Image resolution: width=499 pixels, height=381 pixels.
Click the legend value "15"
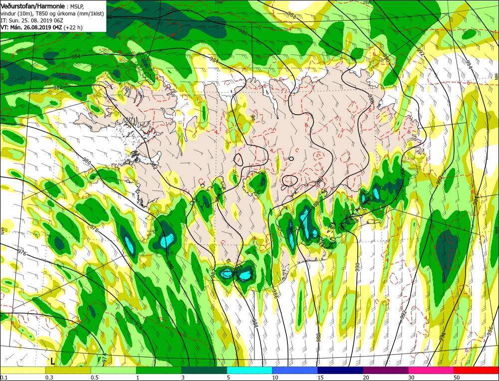pos(320,378)
